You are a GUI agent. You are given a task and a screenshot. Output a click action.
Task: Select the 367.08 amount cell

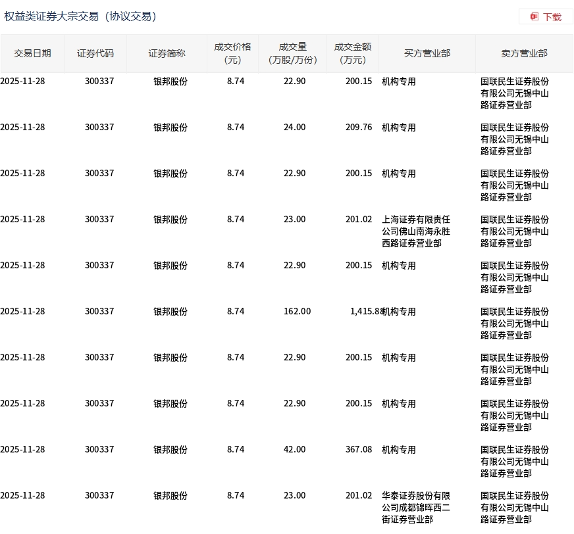[x=359, y=449]
